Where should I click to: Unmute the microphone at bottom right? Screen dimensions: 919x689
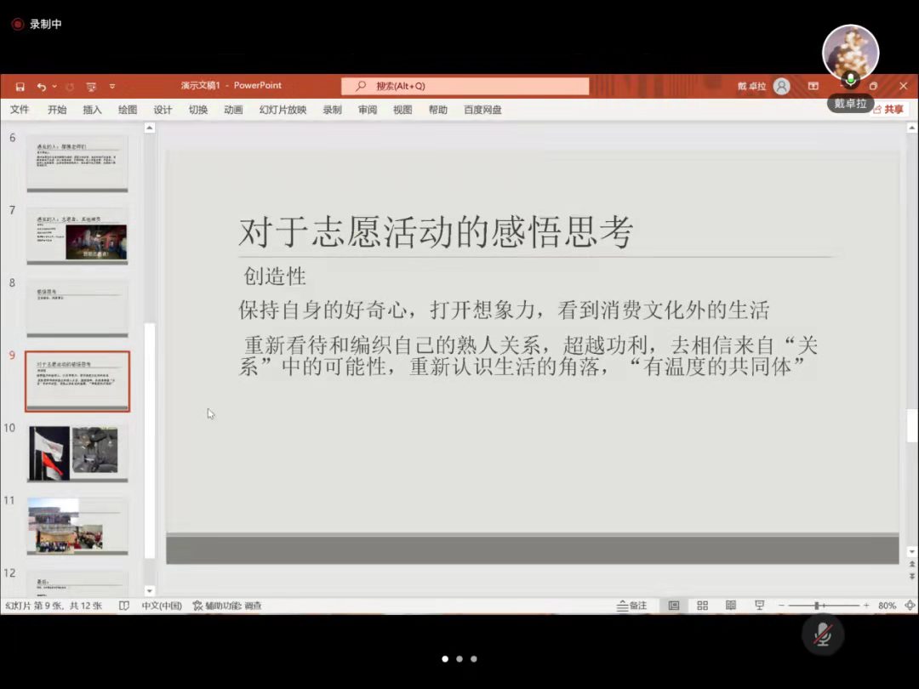pos(822,635)
